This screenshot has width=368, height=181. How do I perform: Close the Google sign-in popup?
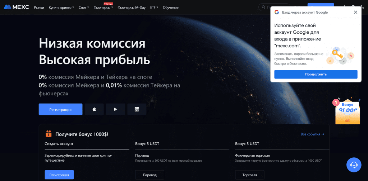pos(355,13)
